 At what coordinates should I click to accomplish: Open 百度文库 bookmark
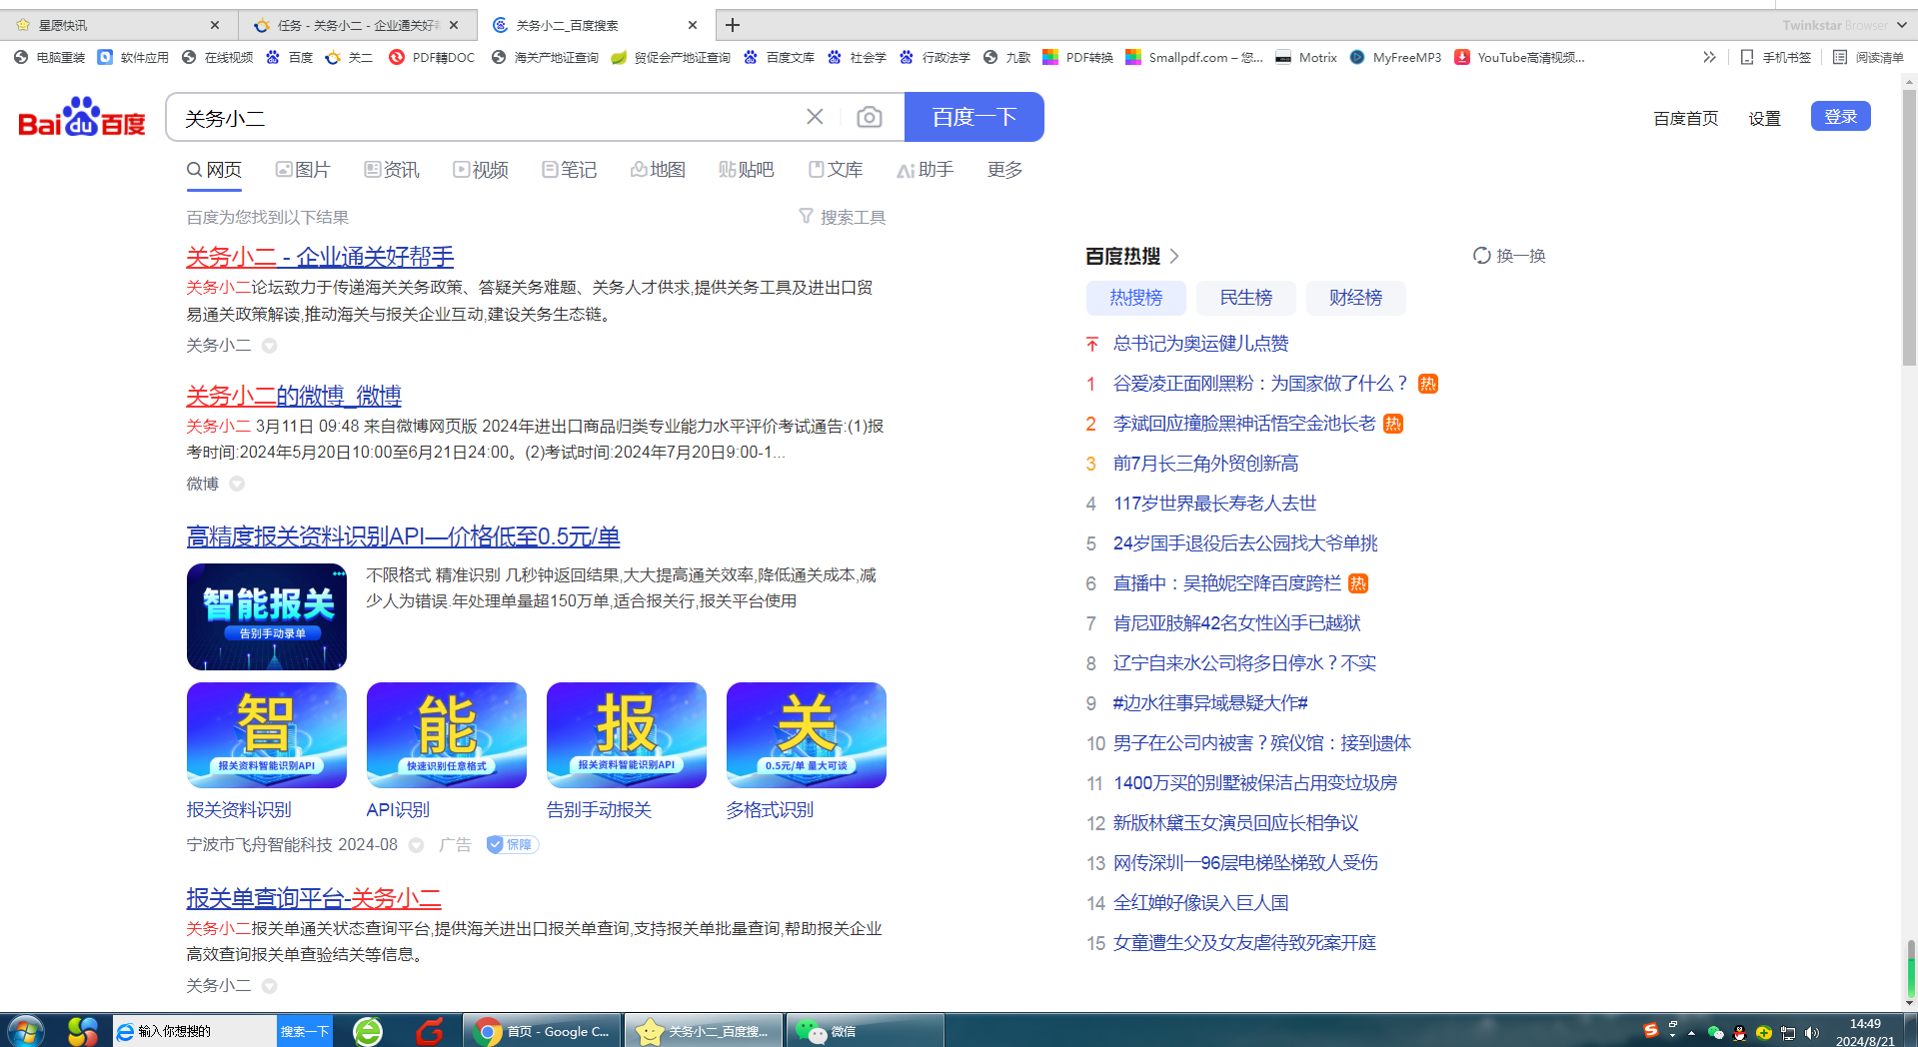[779, 57]
